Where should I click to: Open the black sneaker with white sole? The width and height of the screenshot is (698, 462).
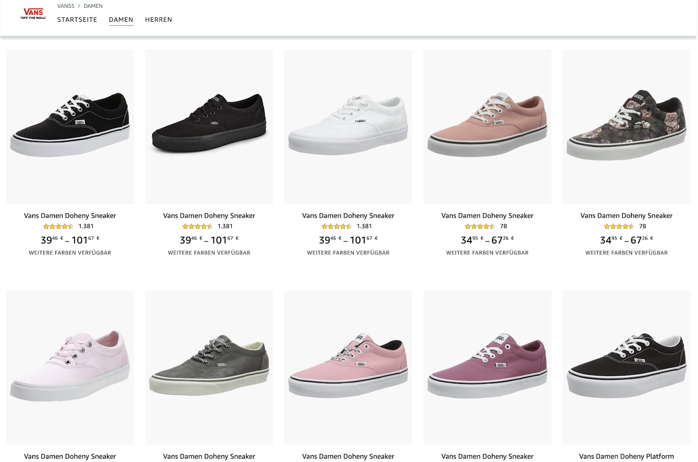(70, 126)
